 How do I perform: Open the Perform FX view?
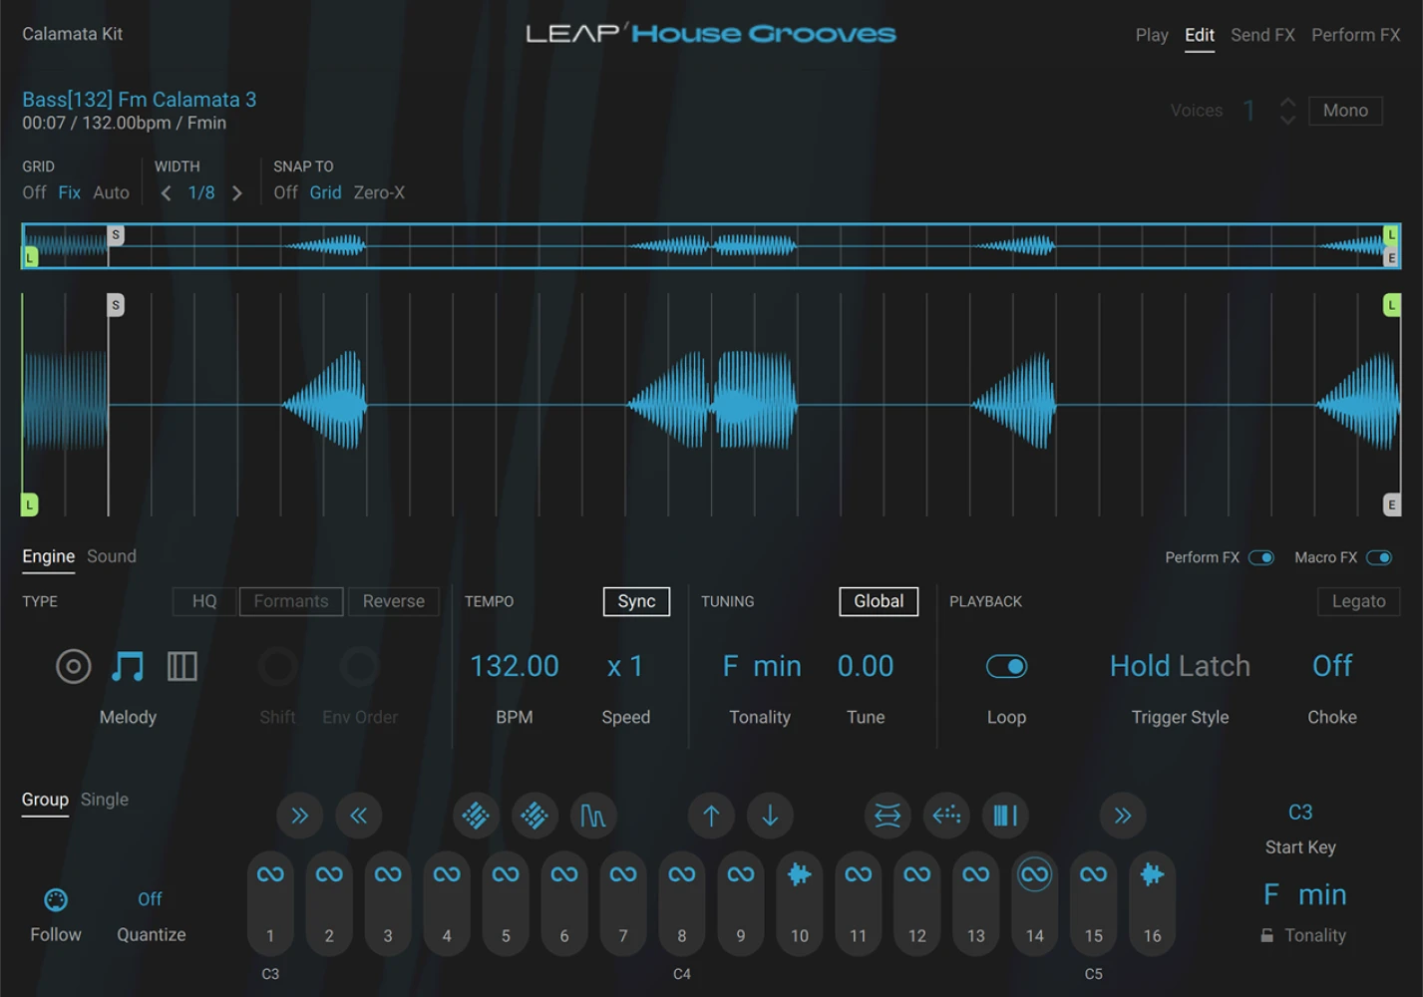pyautogui.click(x=1354, y=34)
